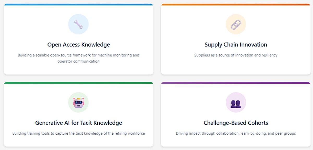Click the purple bar atop Cohorts card
The image size is (313, 150).
tap(236, 83)
